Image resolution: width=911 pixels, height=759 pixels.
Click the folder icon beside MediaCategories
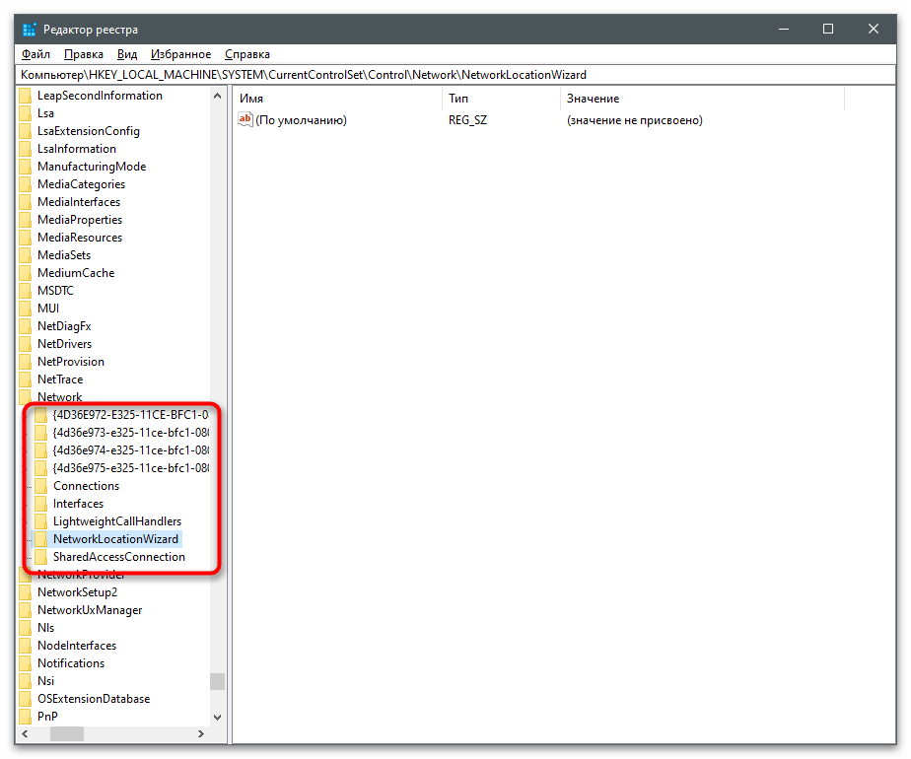[26, 184]
